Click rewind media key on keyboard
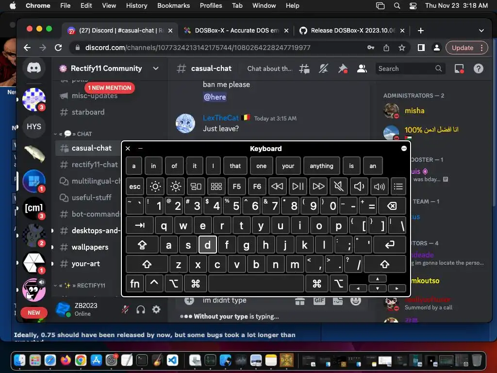Viewport: 497px width, 373px height. click(277, 186)
